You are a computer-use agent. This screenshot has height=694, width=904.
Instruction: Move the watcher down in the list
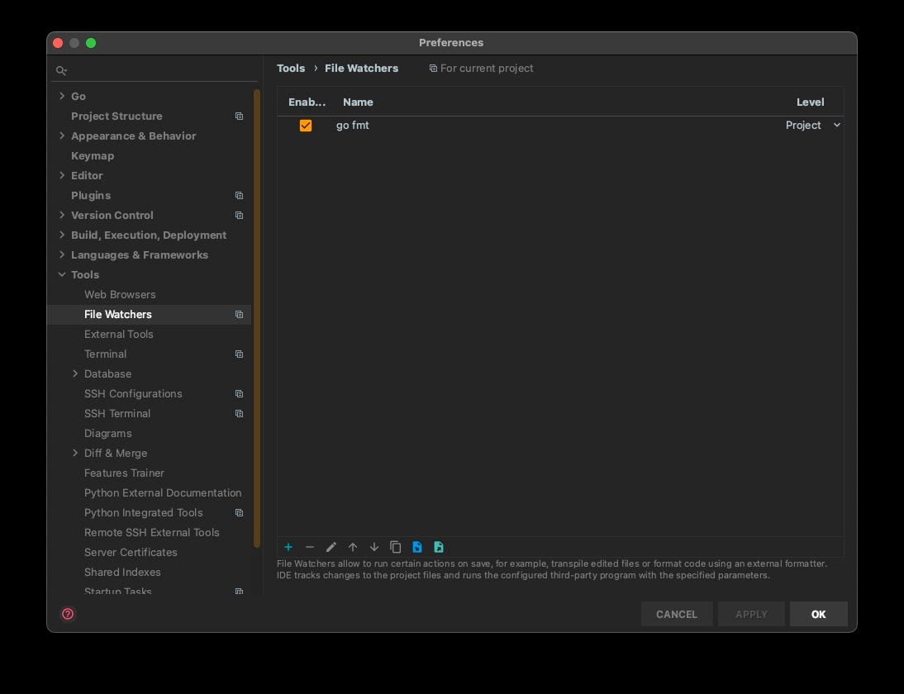click(x=373, y=546)
